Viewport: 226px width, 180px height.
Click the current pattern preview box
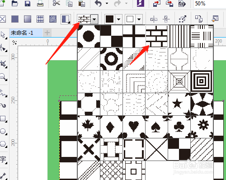(84, 19)
